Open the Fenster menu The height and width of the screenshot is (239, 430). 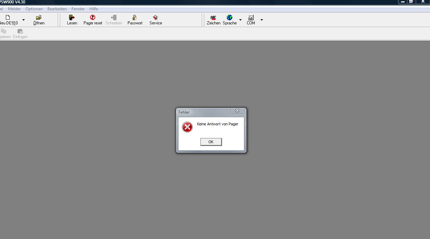click(x=78, y=9)
